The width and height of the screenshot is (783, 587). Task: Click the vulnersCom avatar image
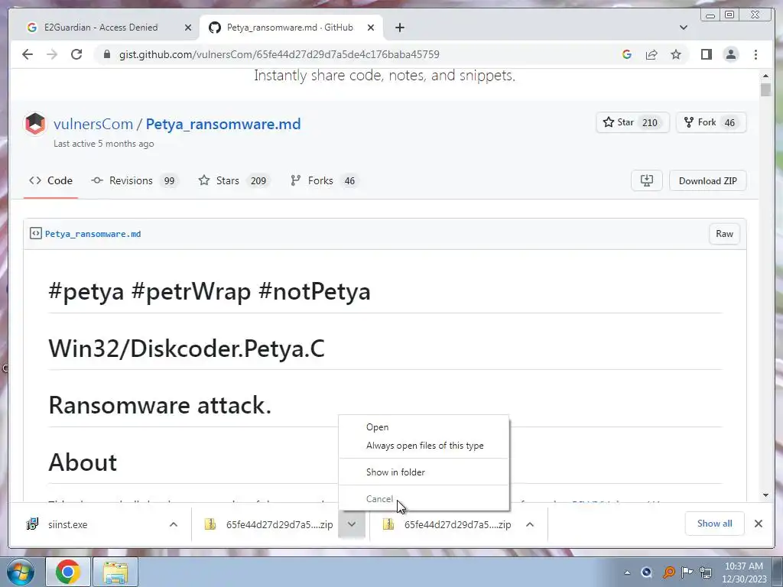tap(35, 124)
